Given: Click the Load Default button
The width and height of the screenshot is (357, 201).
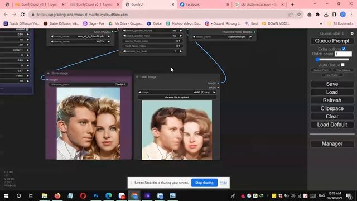Looking at the screenshot, I should [x=332, y=125].
